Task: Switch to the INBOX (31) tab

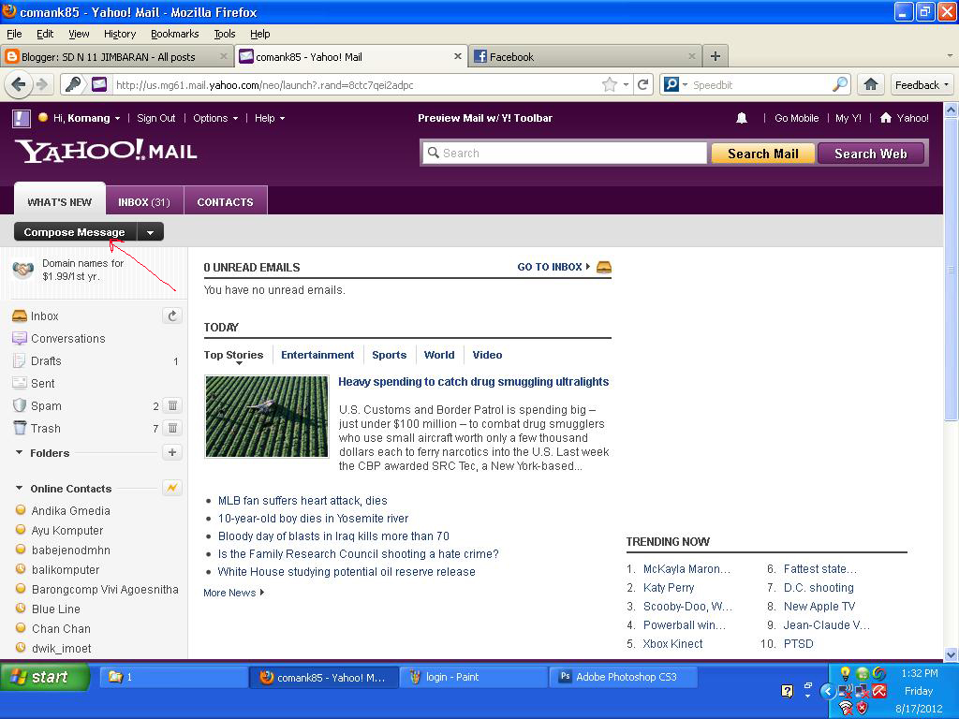Action: click(144, 202)
